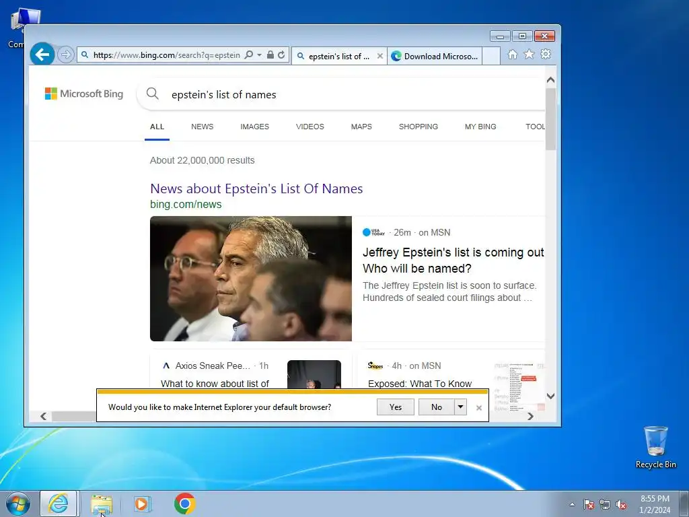Click the USA Today source logo
689x517 pixels.
coord(373,232)
